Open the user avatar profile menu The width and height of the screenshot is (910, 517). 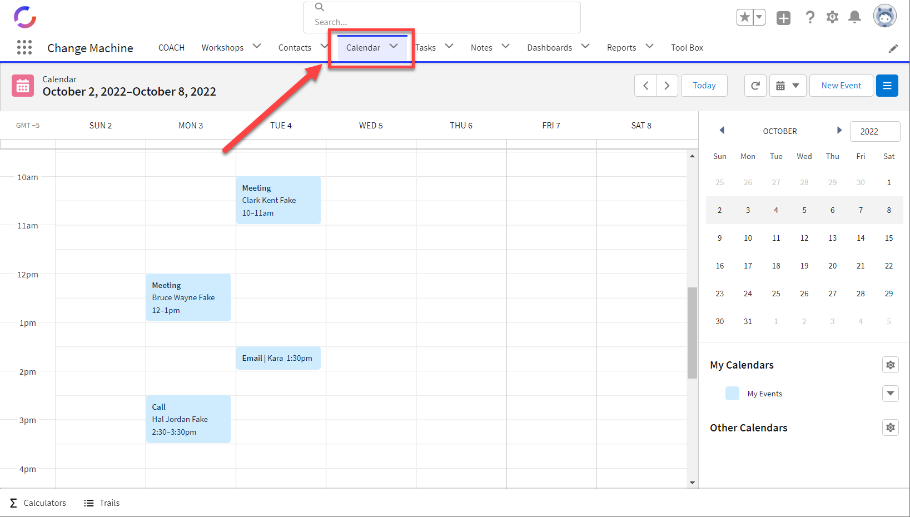click(x=884, y=16)
